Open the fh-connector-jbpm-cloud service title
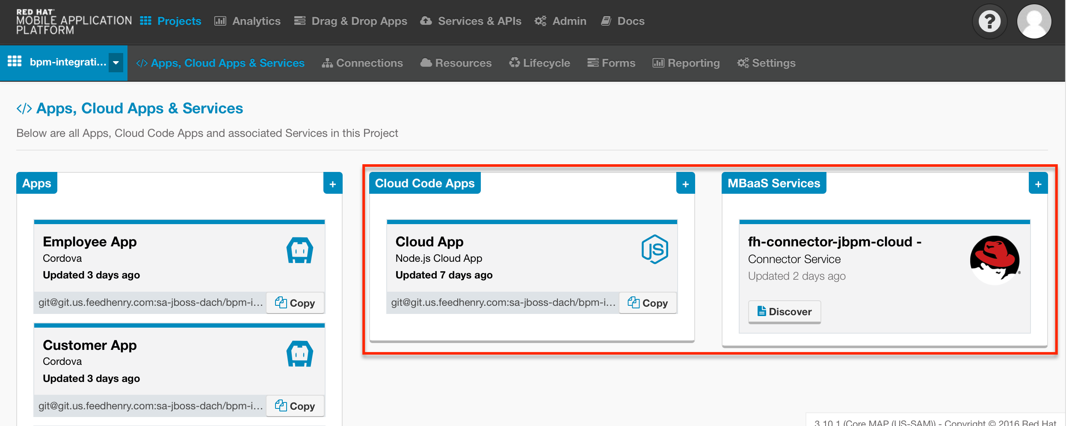 tap(835, 242)
